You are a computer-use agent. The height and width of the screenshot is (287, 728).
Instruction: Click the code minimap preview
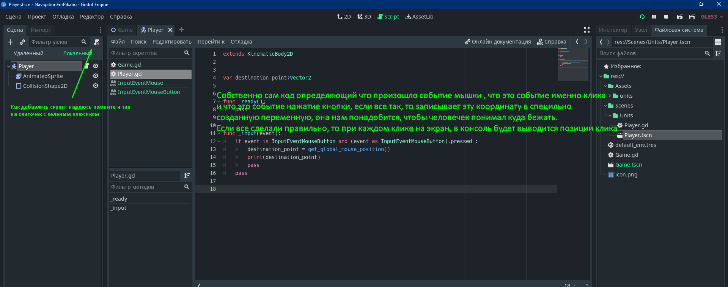pos(573,64)
